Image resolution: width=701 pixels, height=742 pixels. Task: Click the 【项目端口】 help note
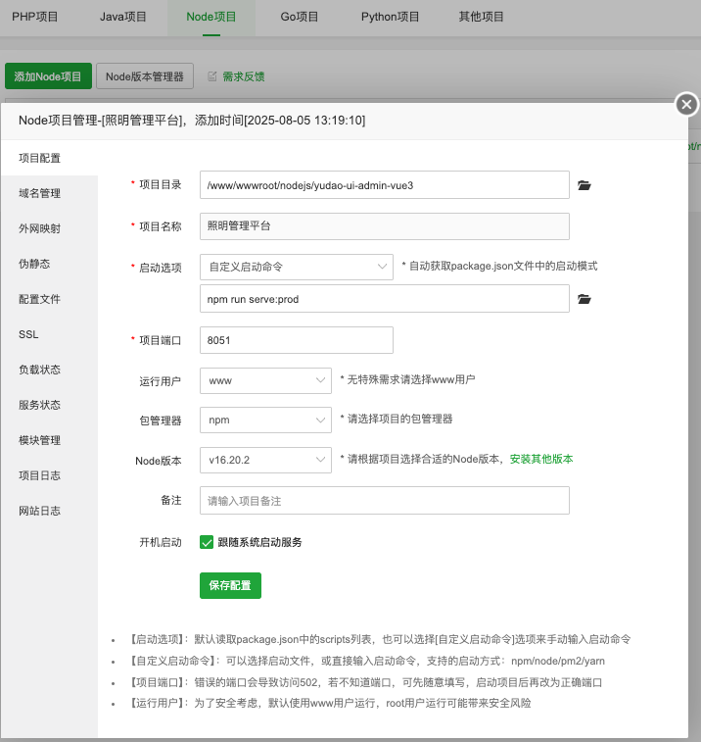click(x=365, y=682)
